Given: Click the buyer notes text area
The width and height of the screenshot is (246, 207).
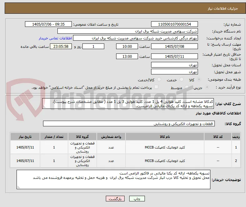Looking at the screenshot, I should (113, 179).
